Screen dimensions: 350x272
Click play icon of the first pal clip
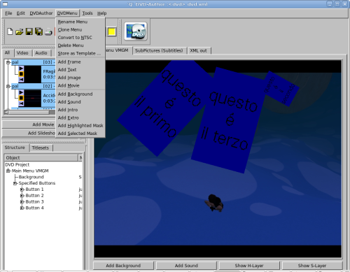pos(21,69)
